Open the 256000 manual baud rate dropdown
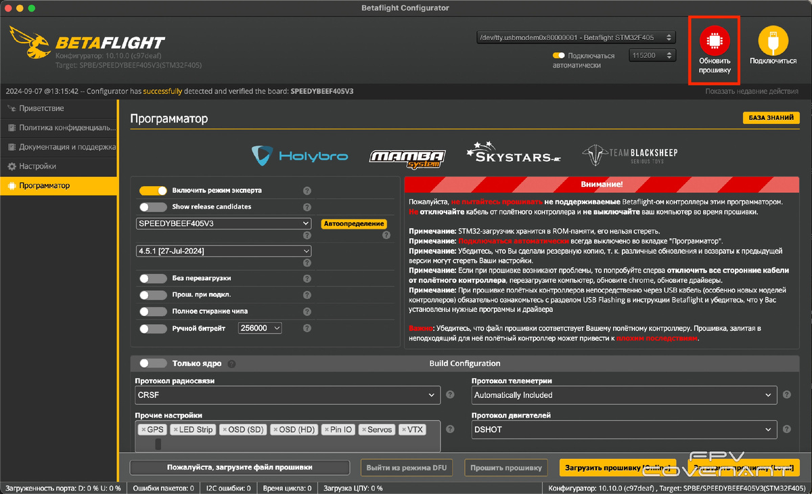 click(260, 328)
